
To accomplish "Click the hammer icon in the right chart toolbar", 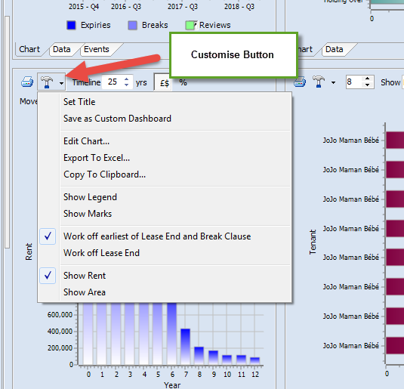I will [x=319, y=82].
